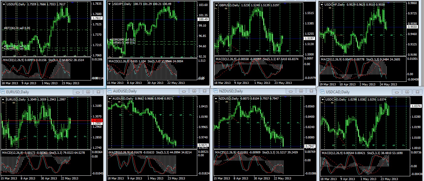Click the 1.7617 price label on USDLFX
424x181 pixels.
point(97,18)
